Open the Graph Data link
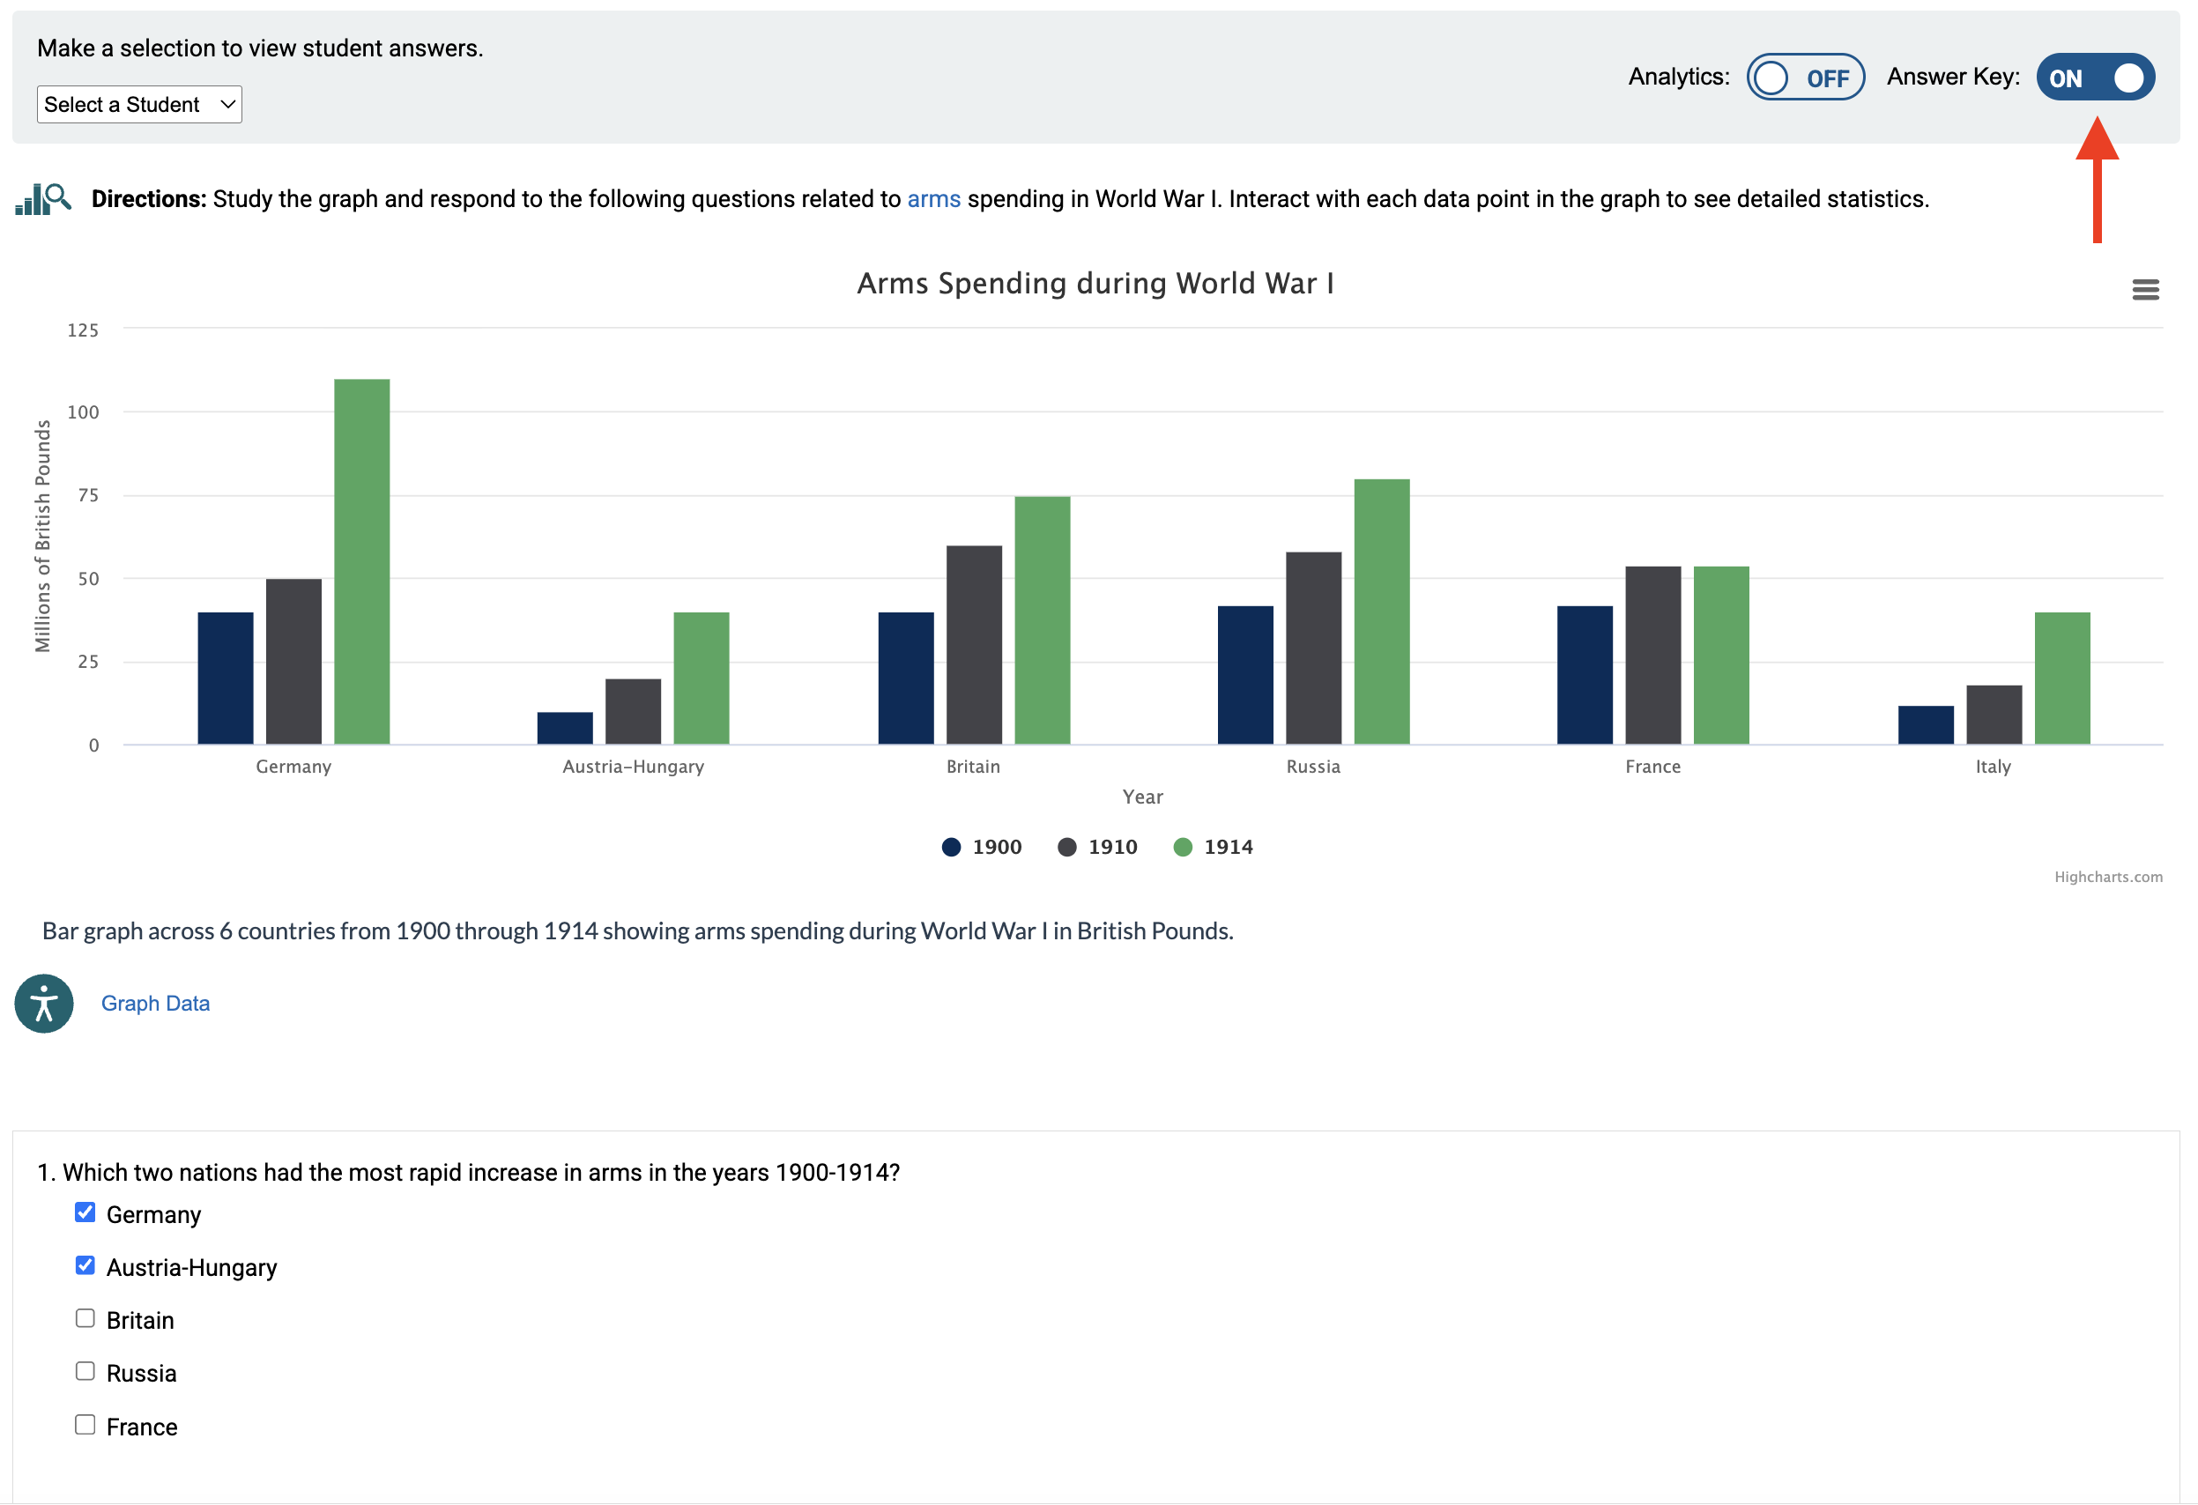Screen dimensions: 2198x1505 155,1003
